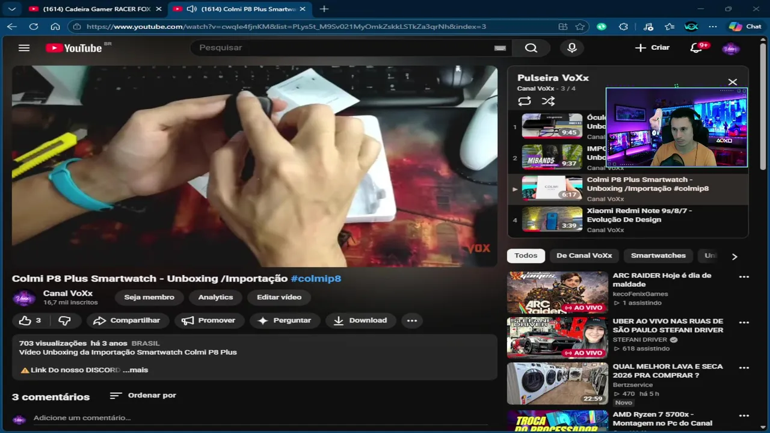Play playlist video with 9:45 thumbnail
The height and width of the screenshot is (433, 770).
click(552, 126)
